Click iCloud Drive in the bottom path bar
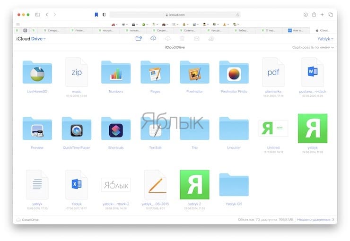The width and height of the screenshot is (350, 241). click(27, 220)
